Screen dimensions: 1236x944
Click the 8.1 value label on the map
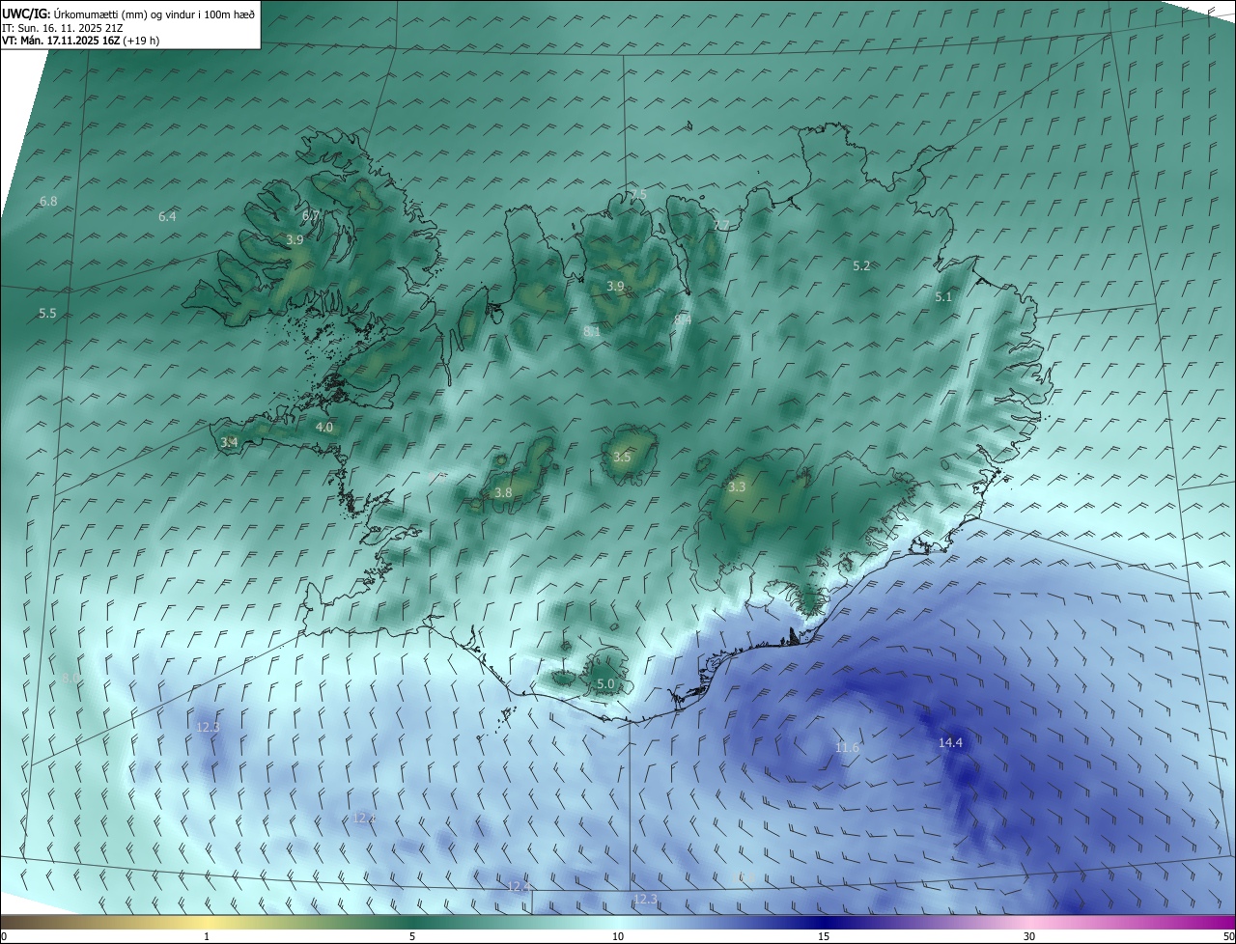592,331
